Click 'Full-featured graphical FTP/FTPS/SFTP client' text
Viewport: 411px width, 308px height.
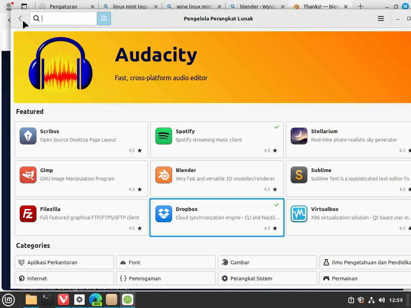click(90, 218)
